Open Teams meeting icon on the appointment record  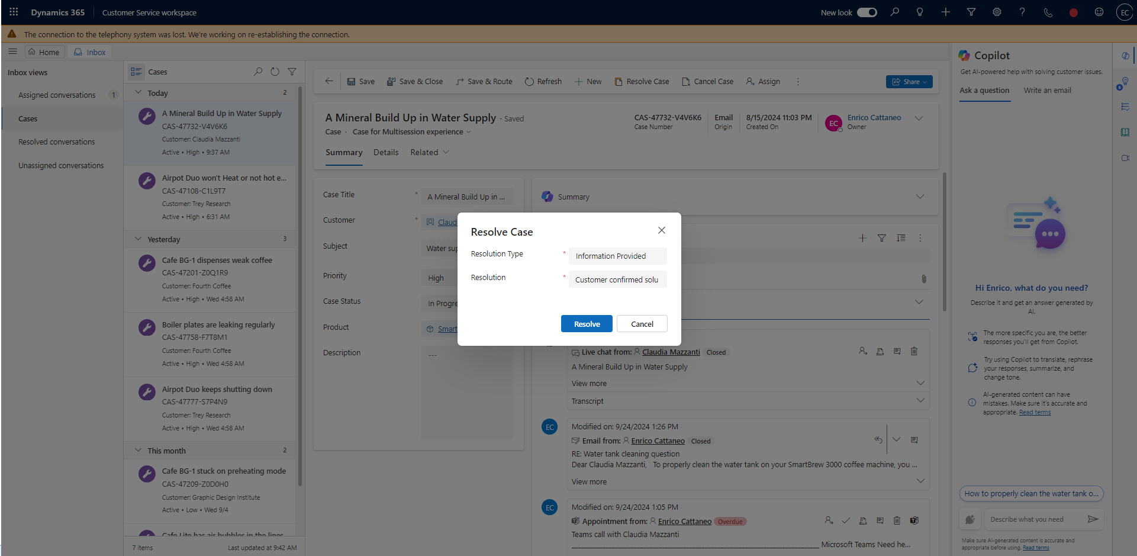(x=914, y=520)
